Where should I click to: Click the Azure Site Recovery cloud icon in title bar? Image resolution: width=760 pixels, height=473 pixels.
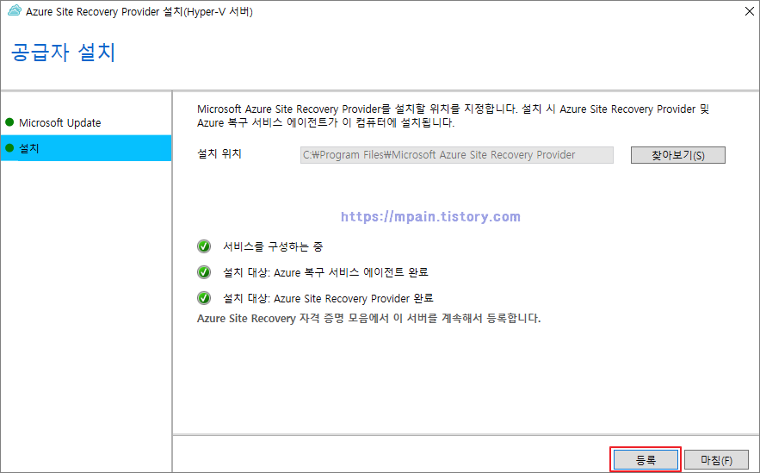[15, 10]
